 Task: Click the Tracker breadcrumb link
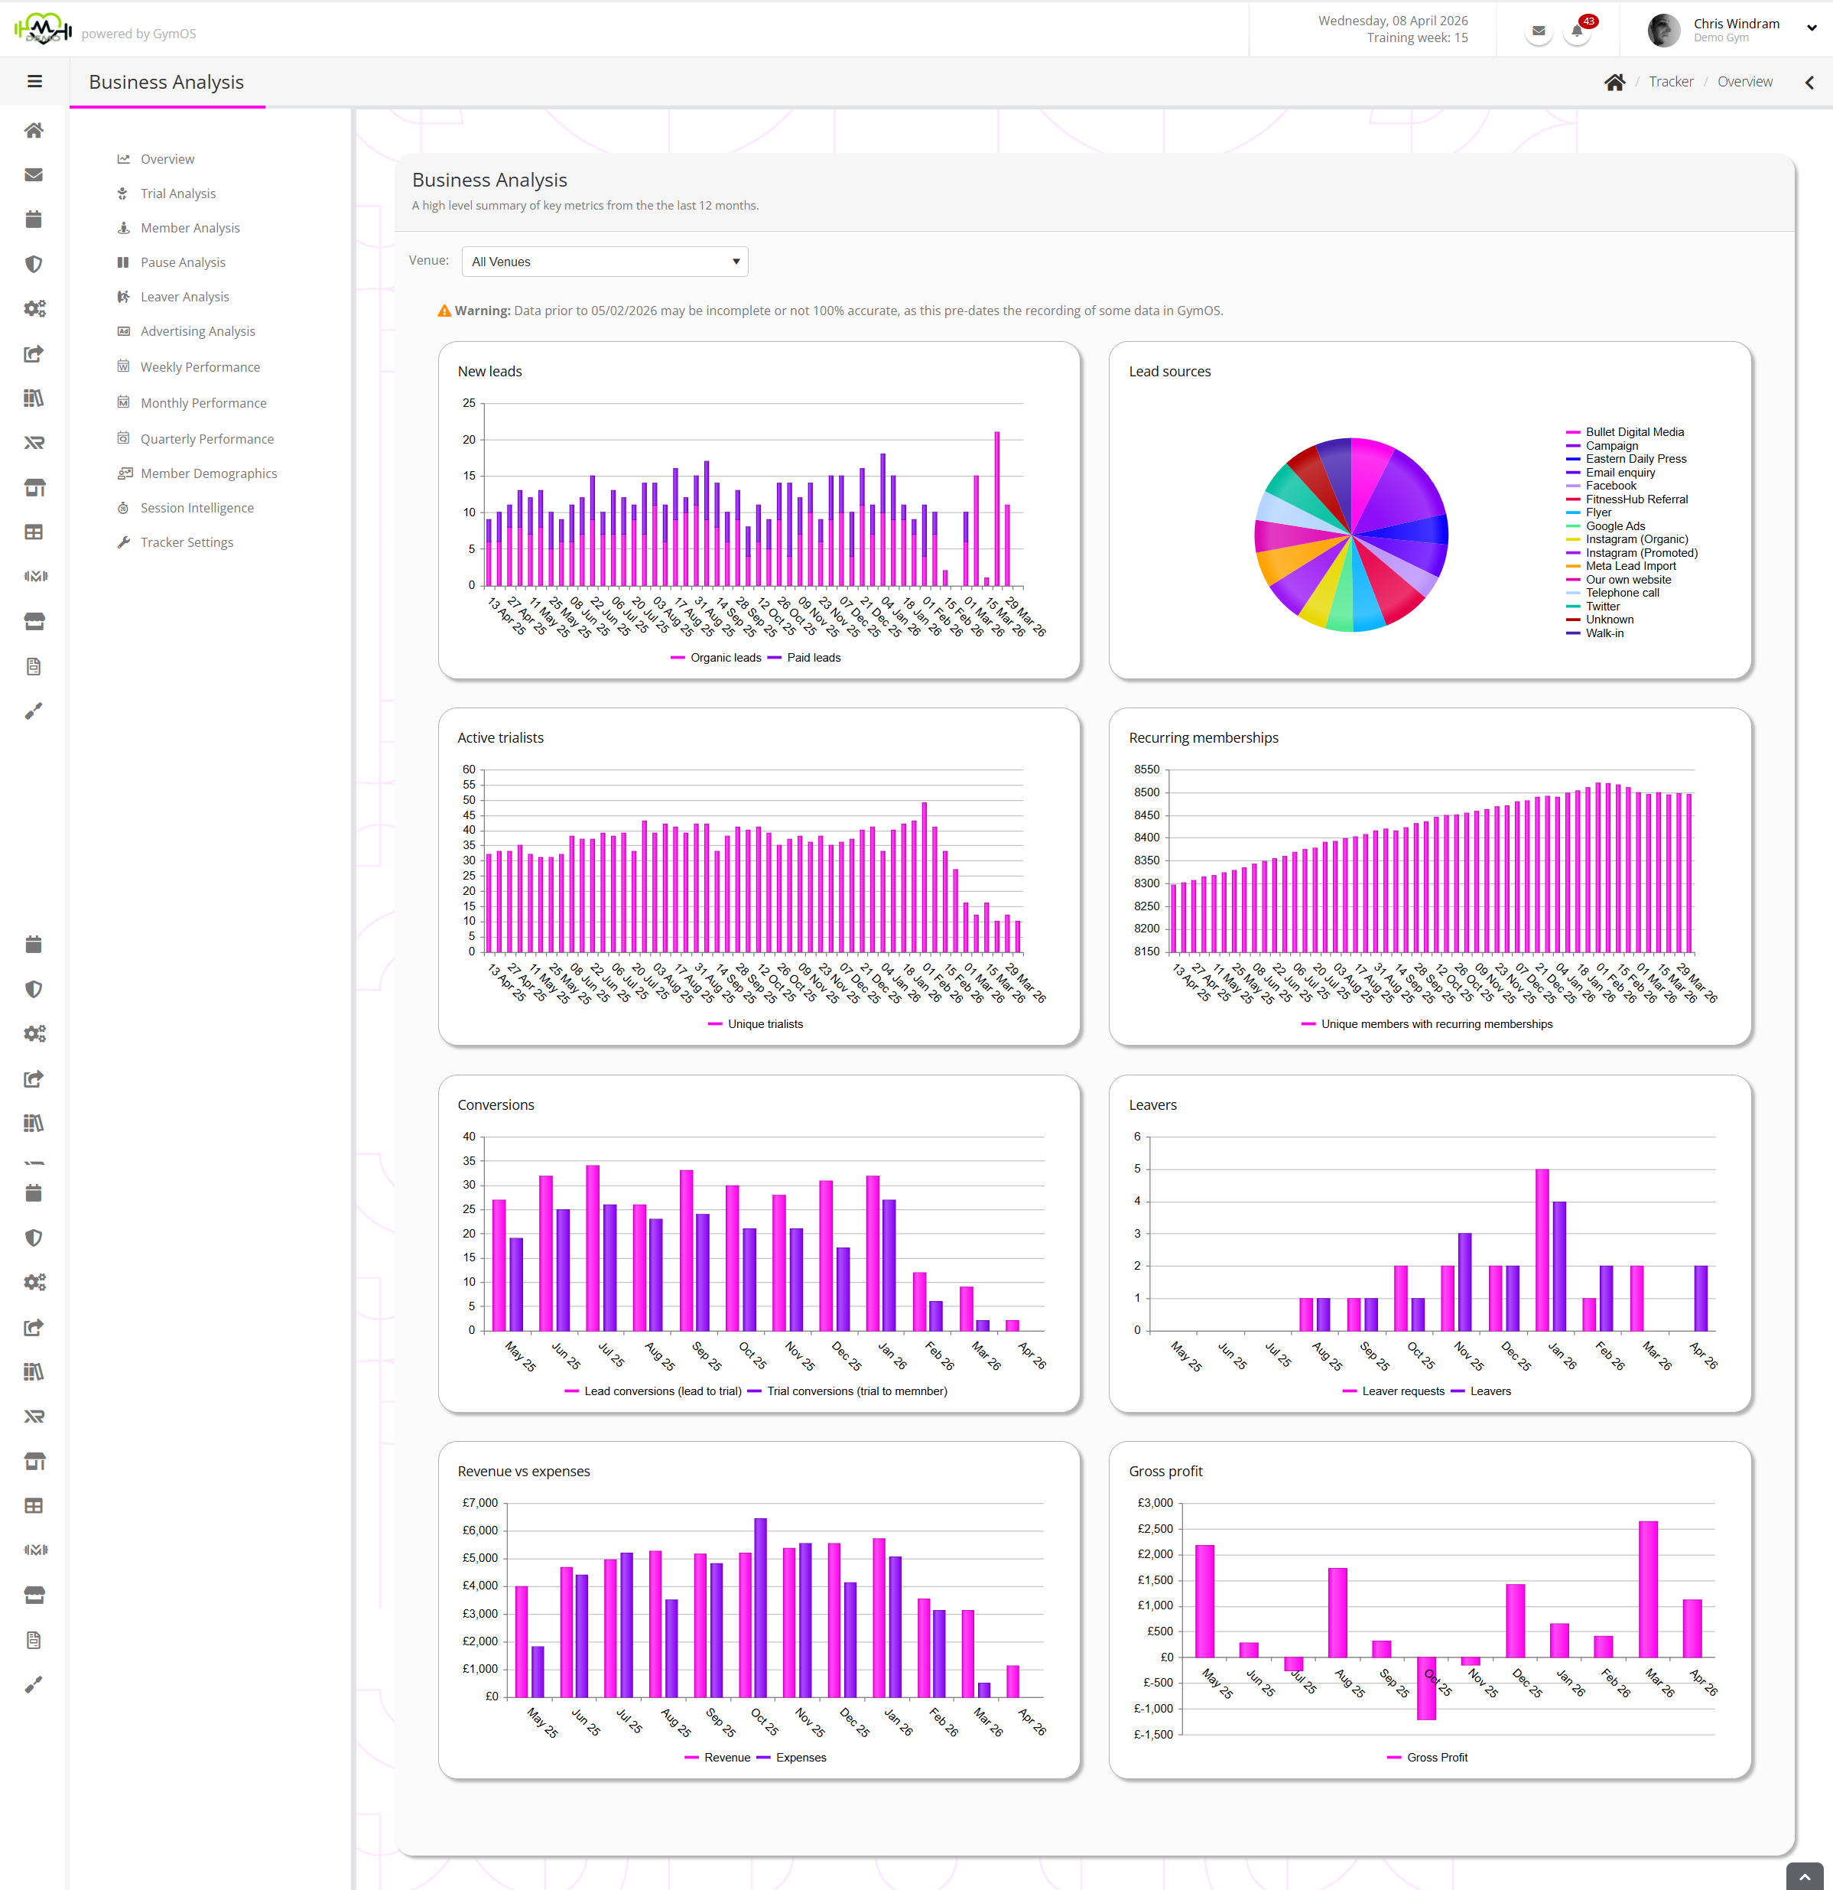(x=1670, y=82)
